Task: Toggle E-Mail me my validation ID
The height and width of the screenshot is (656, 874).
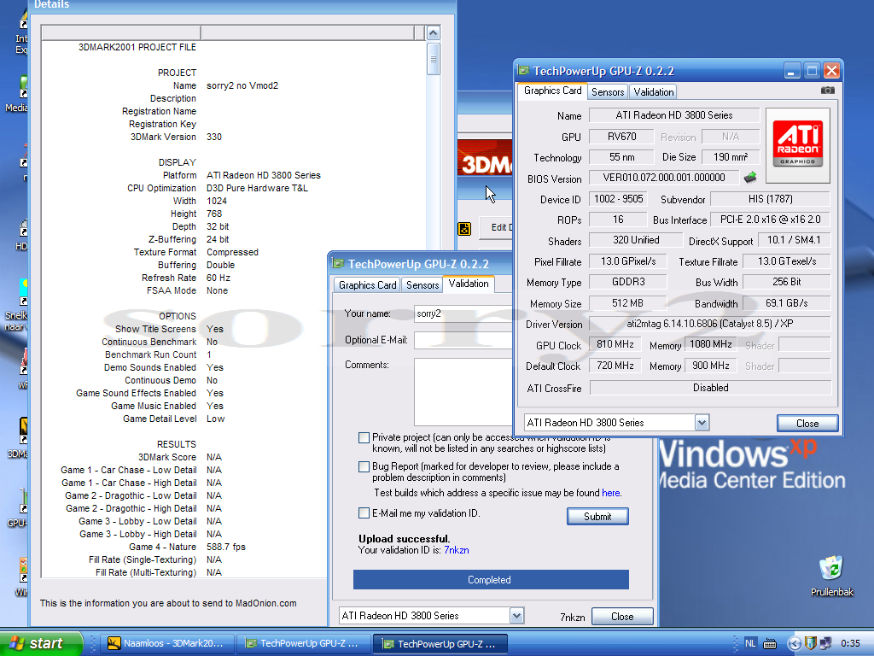Action: 364,513
